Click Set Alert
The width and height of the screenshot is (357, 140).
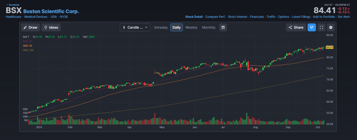pos(344,17)
